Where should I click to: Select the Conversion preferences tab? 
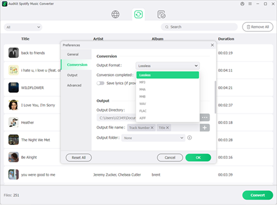76,65
